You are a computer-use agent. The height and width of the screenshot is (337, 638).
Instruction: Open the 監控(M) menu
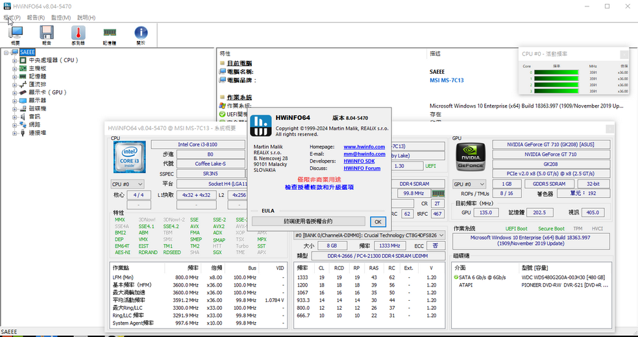(x=61, y=17)
